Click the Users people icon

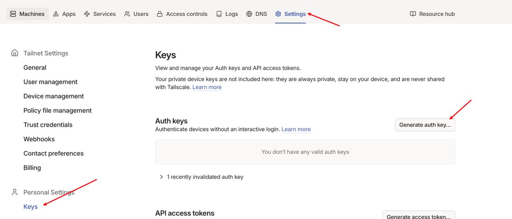pos(127,14)
